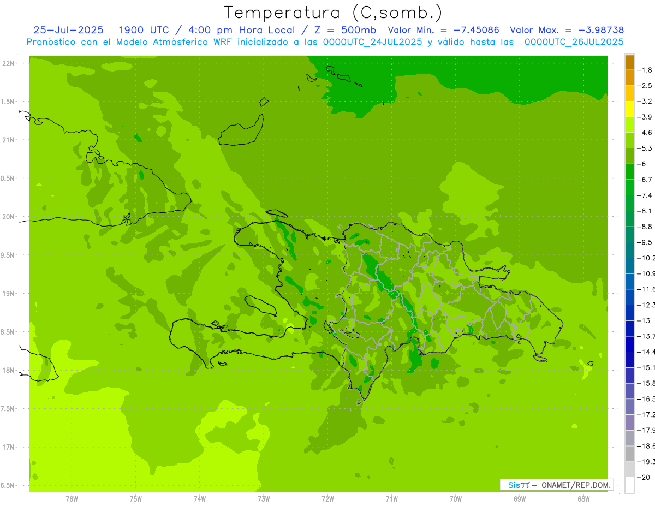The width and height of the screenshot is (655, 506).
Task: Pick the purple swatch between -17.2 and -17.9
Action: point(630,422)
